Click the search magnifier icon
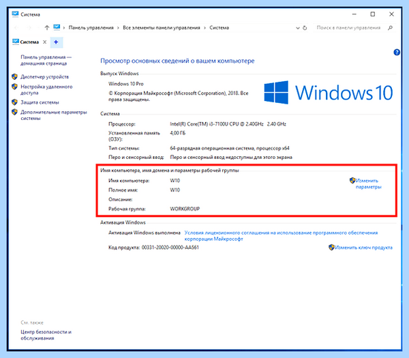 [390, 28]
